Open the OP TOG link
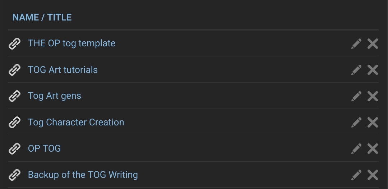 click(x=44, y=148)
